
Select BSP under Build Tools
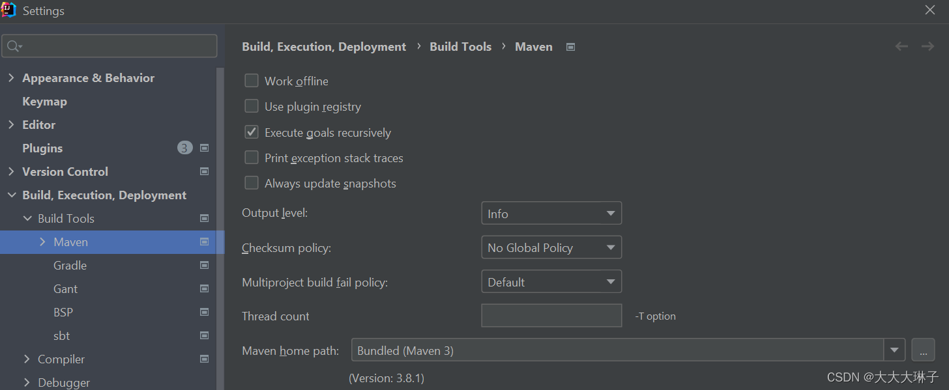[x=63, y=312]
